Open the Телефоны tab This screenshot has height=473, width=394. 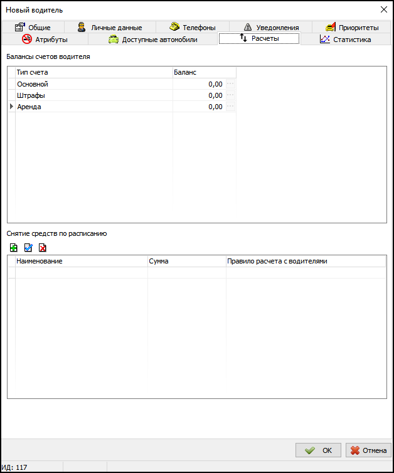pos(192,28)
